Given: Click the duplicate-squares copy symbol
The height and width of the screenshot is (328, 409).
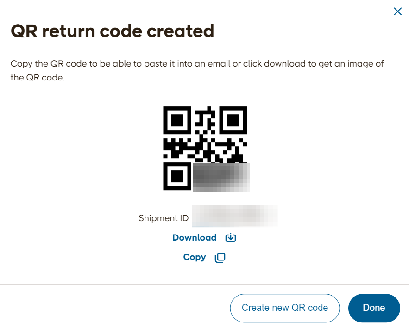Looking at the screenshot, I should pyautogui.click(x=220, y=257).
